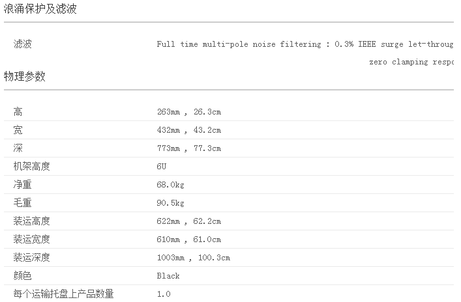Click the 每个运输托盘上产品数量 row label

59,294
